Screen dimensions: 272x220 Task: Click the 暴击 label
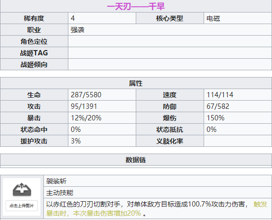[34, 118]
